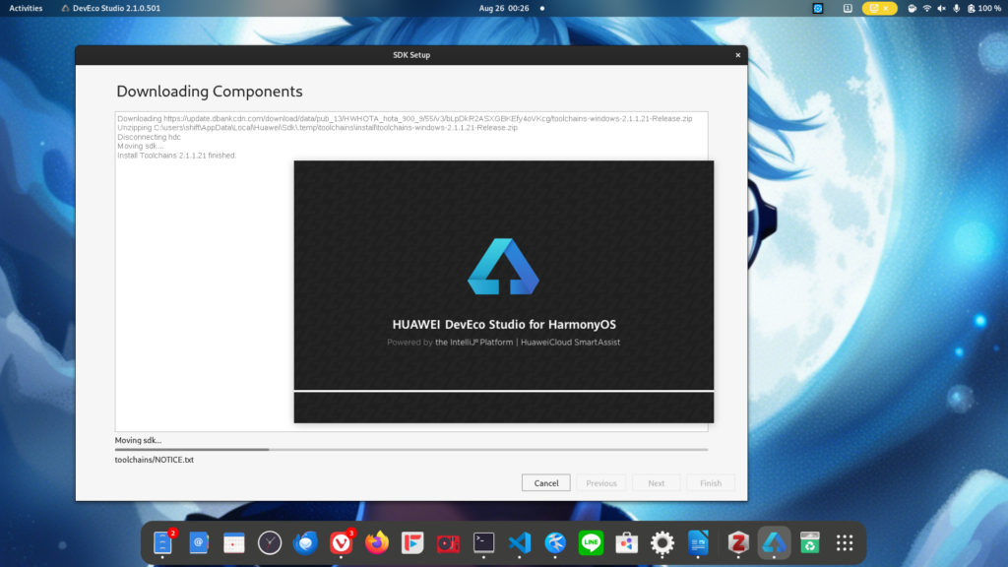Open the recycle bin icon in dock
1008x567 pixels.
[x=809, y=542]
